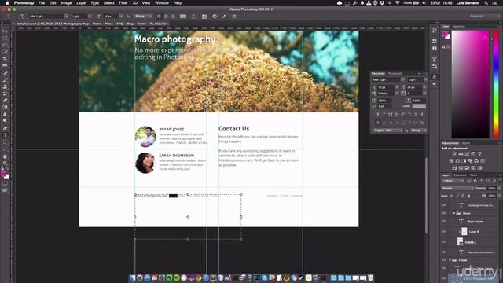Click the hue slider in Color panel

pos(496,85)
